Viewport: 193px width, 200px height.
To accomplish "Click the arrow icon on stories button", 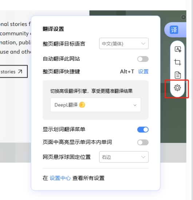I will pos(20,71).
